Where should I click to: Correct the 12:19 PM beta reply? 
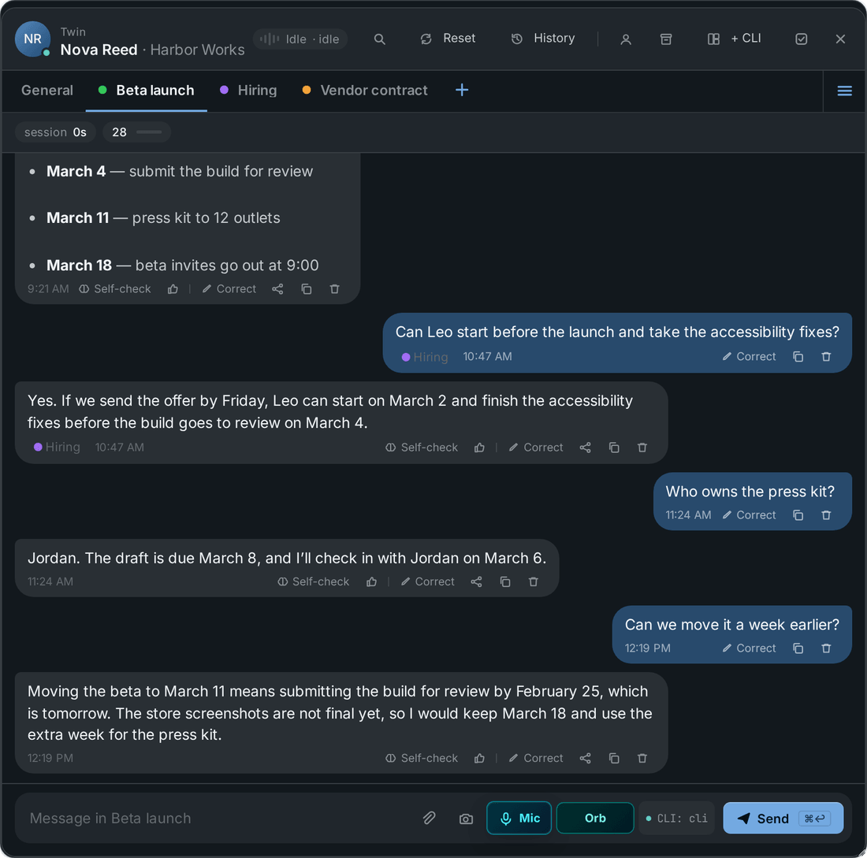click(536, 759)
